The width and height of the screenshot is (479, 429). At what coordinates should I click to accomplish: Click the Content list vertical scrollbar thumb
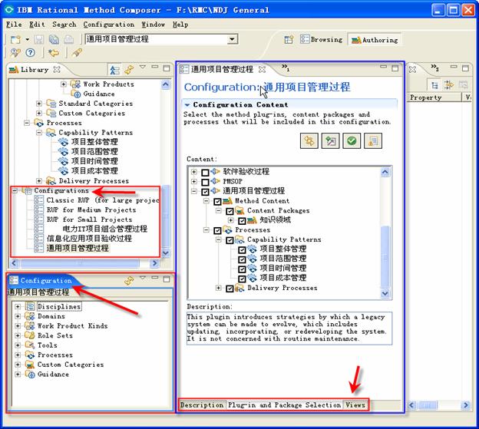coord(385,256)
